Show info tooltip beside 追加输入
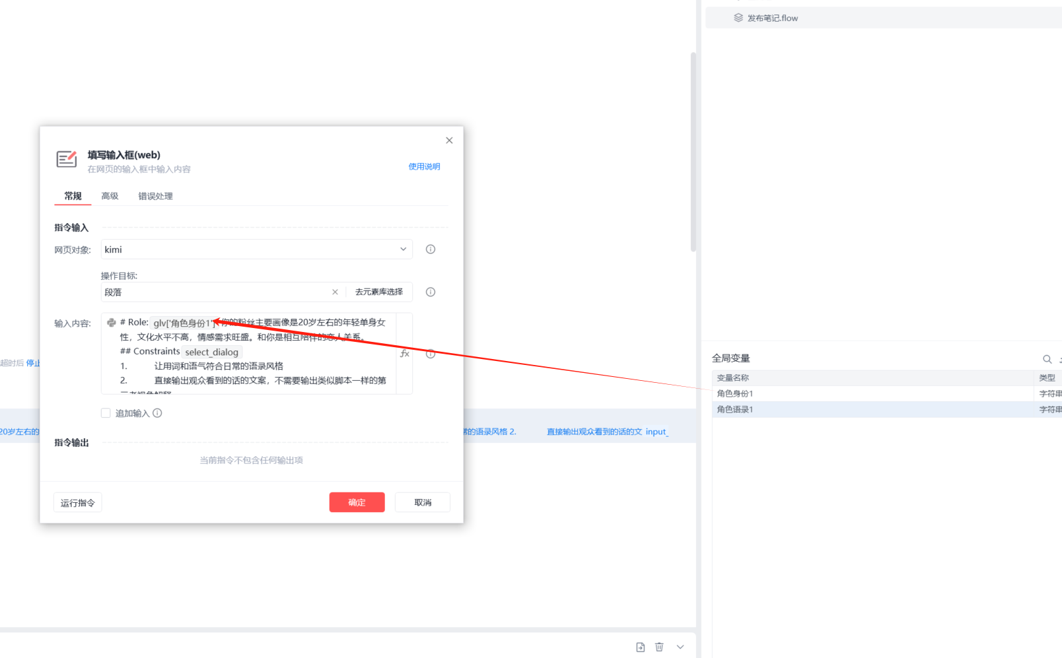Screen dimensions: 1062x658 157,413
